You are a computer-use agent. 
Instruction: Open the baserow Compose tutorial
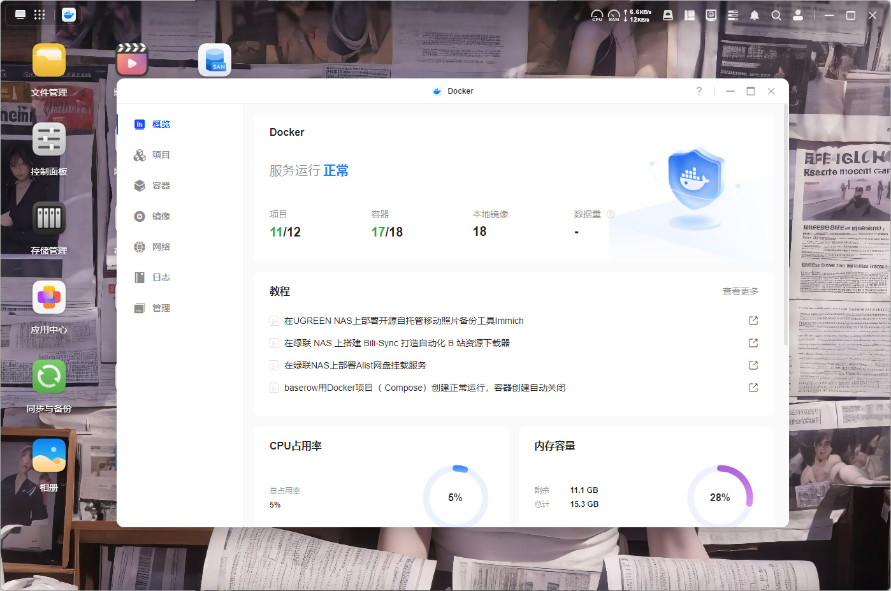pyautogui.click(x=424, y=388)
